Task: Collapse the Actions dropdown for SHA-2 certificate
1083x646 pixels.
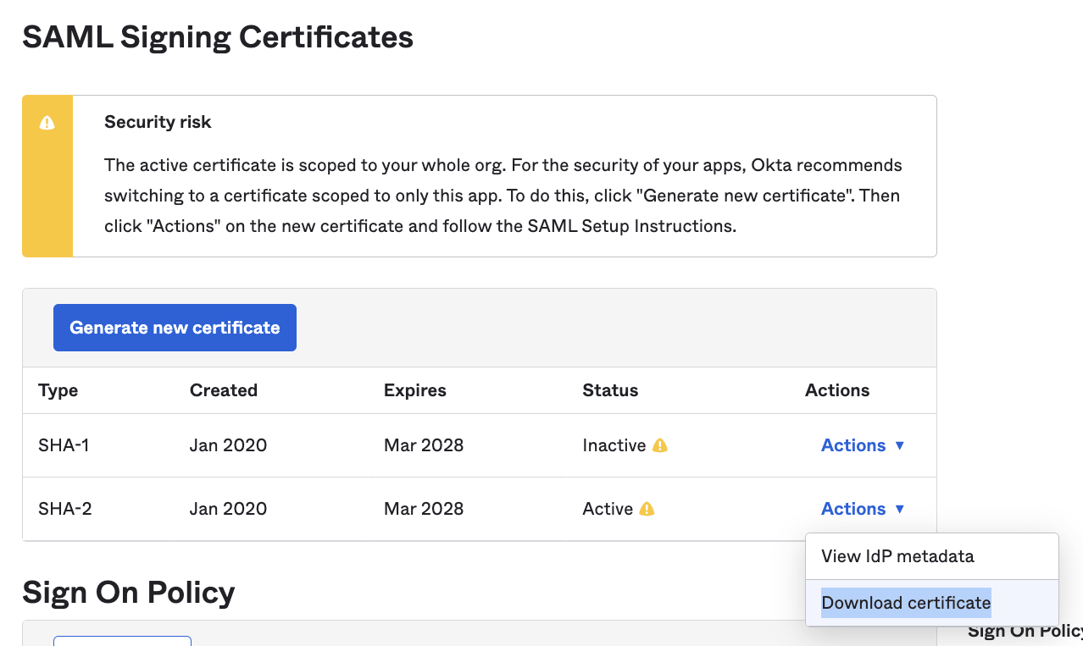Action: click(863, 509)
